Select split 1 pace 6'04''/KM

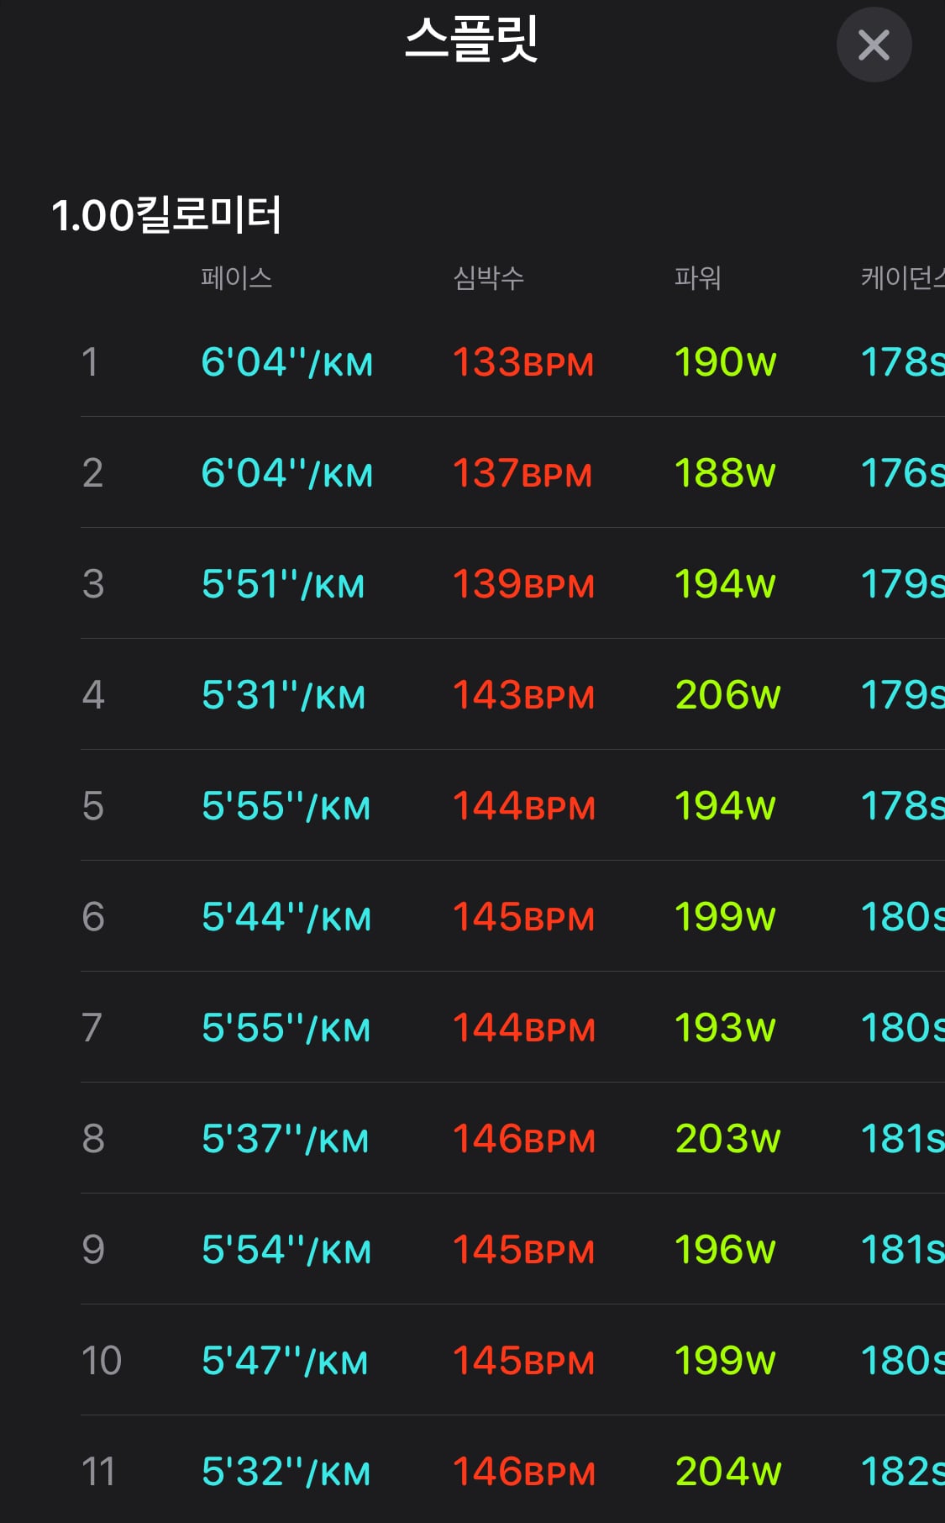pos(286,362)
